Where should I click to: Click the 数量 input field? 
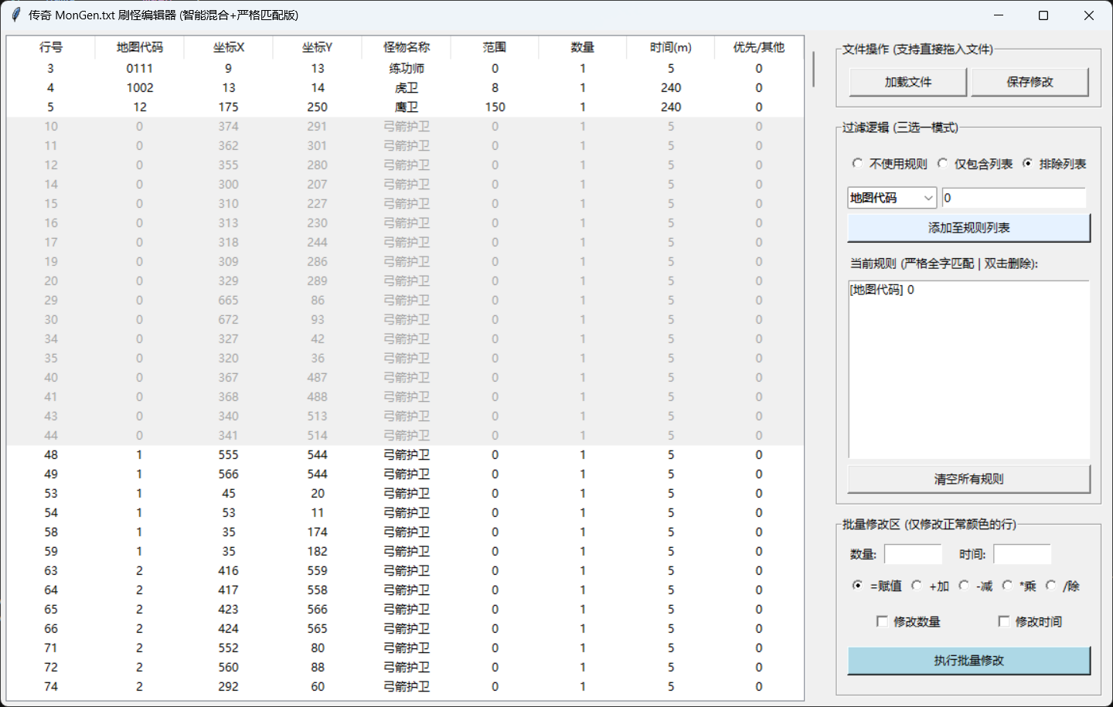[x=913, y=554]
